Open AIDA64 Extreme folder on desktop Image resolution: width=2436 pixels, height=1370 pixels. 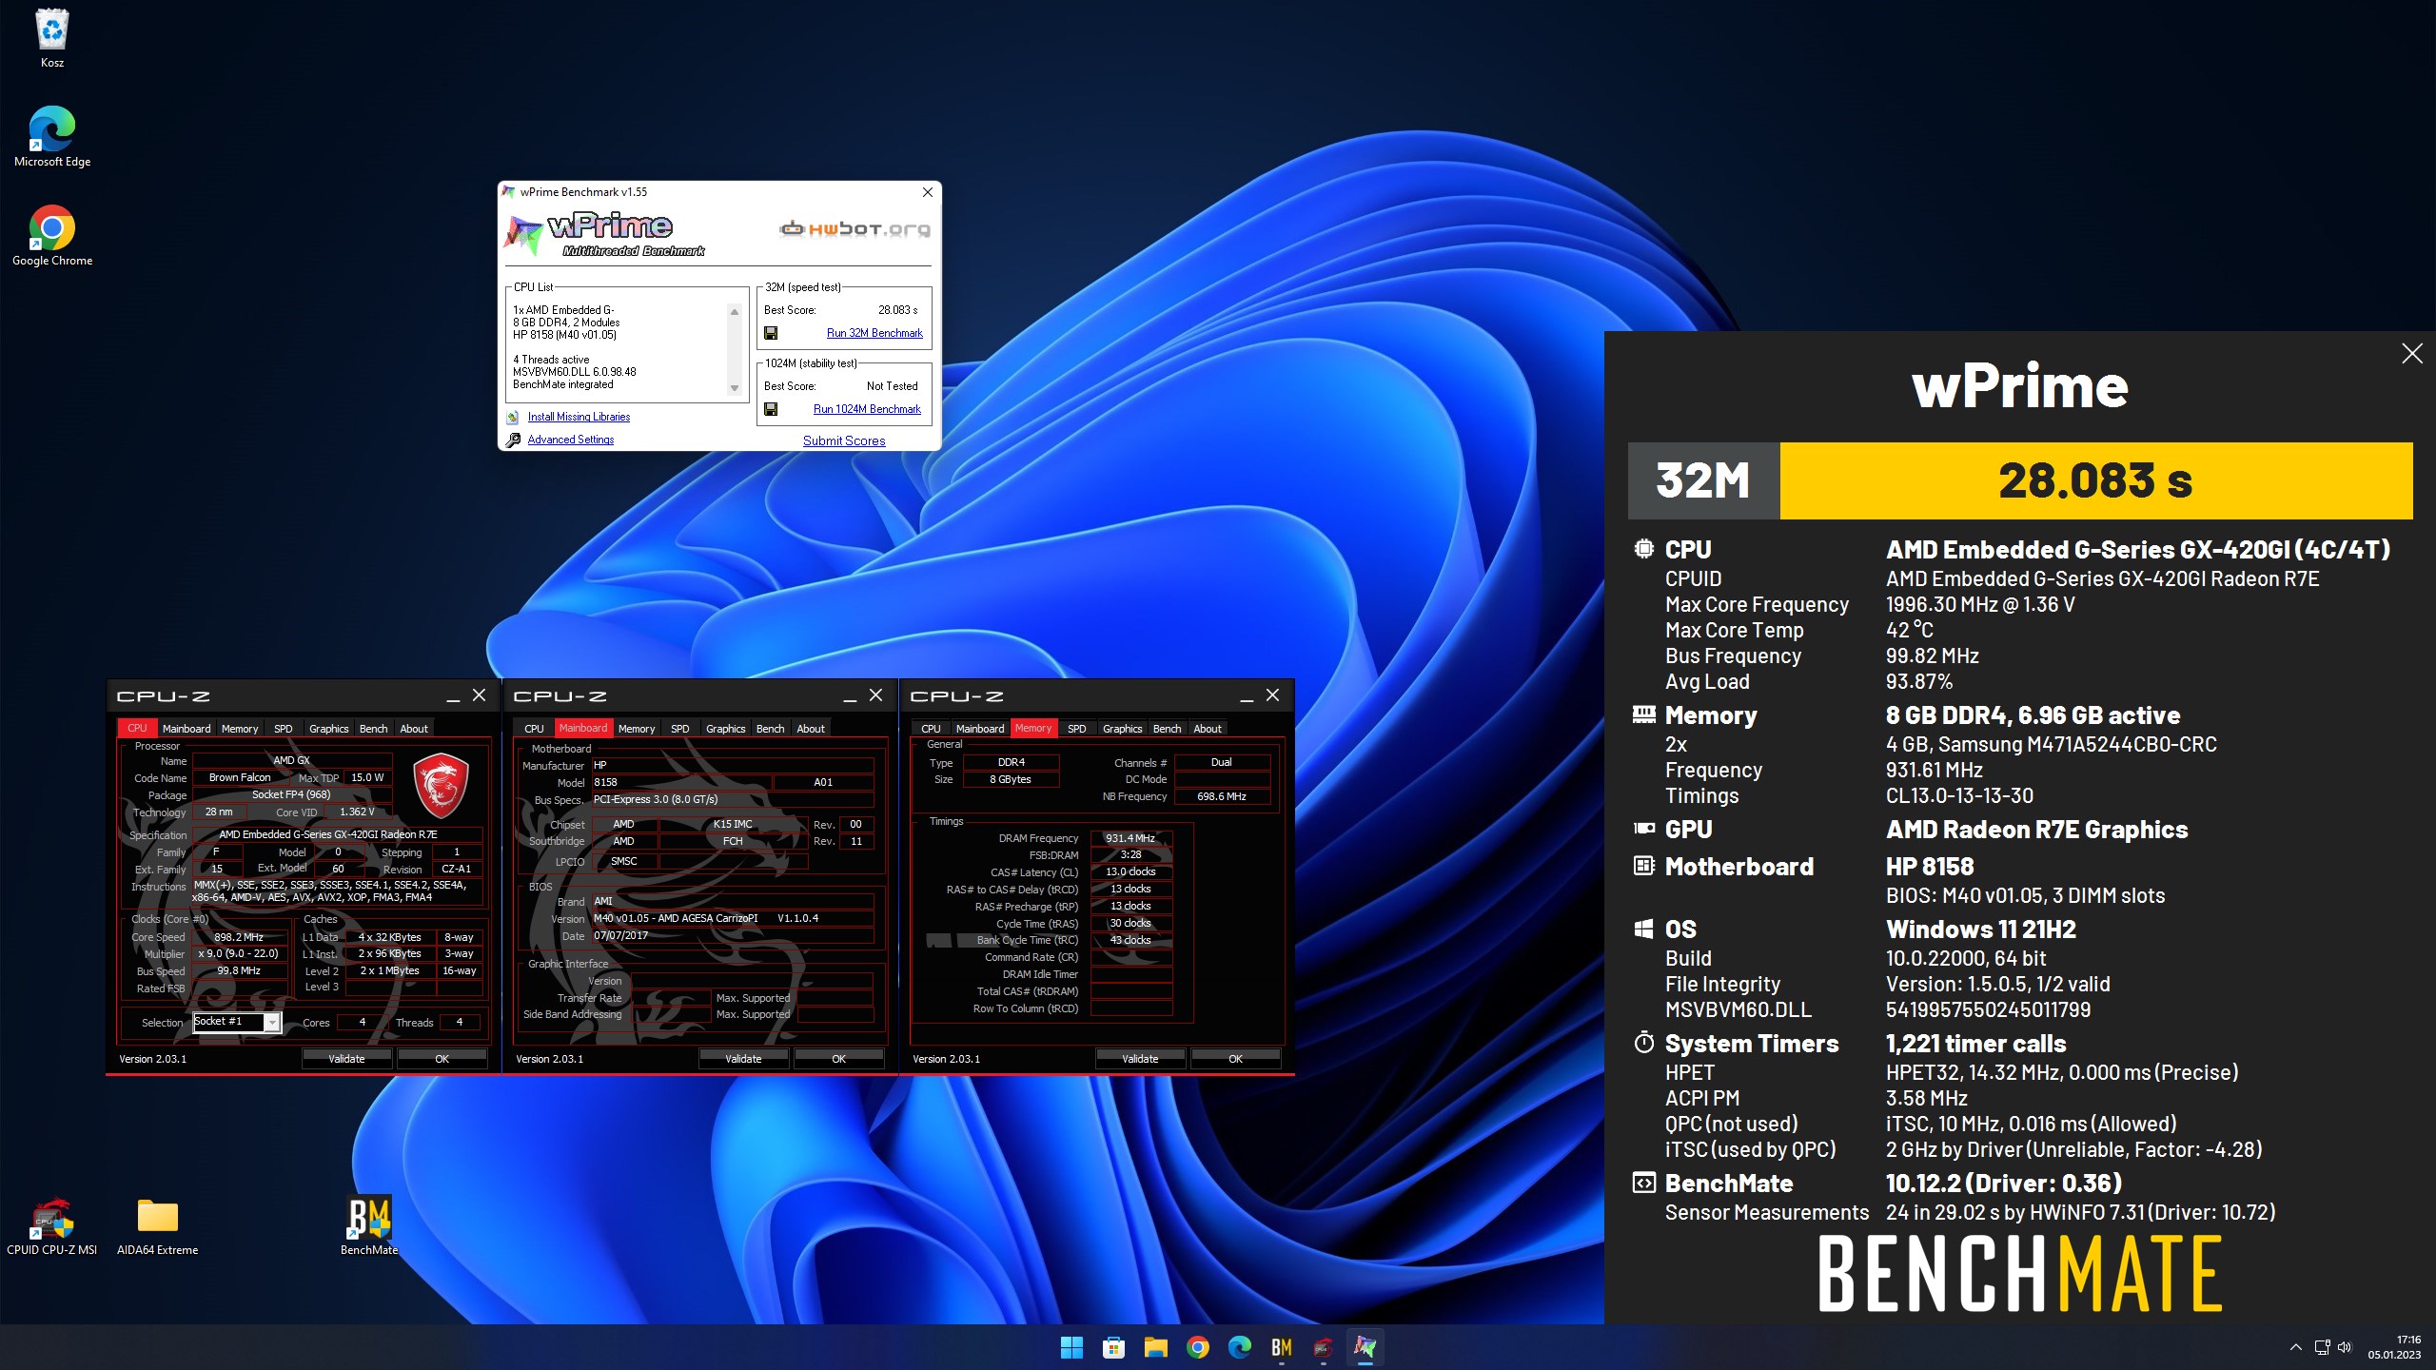coord(157,1225)
